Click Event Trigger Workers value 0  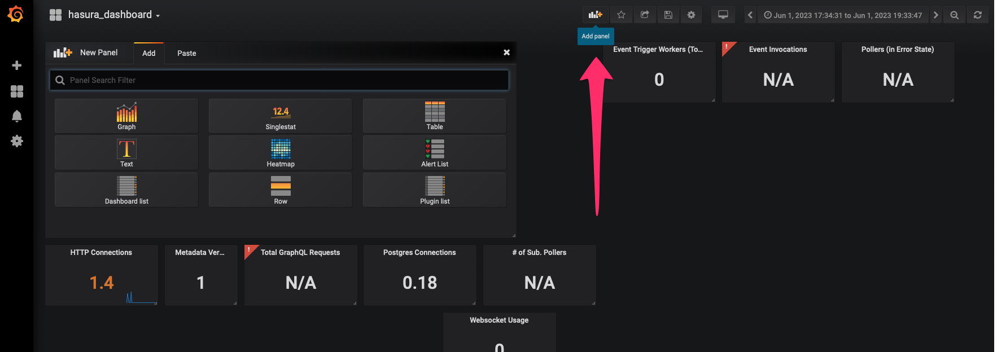(659, 80)
